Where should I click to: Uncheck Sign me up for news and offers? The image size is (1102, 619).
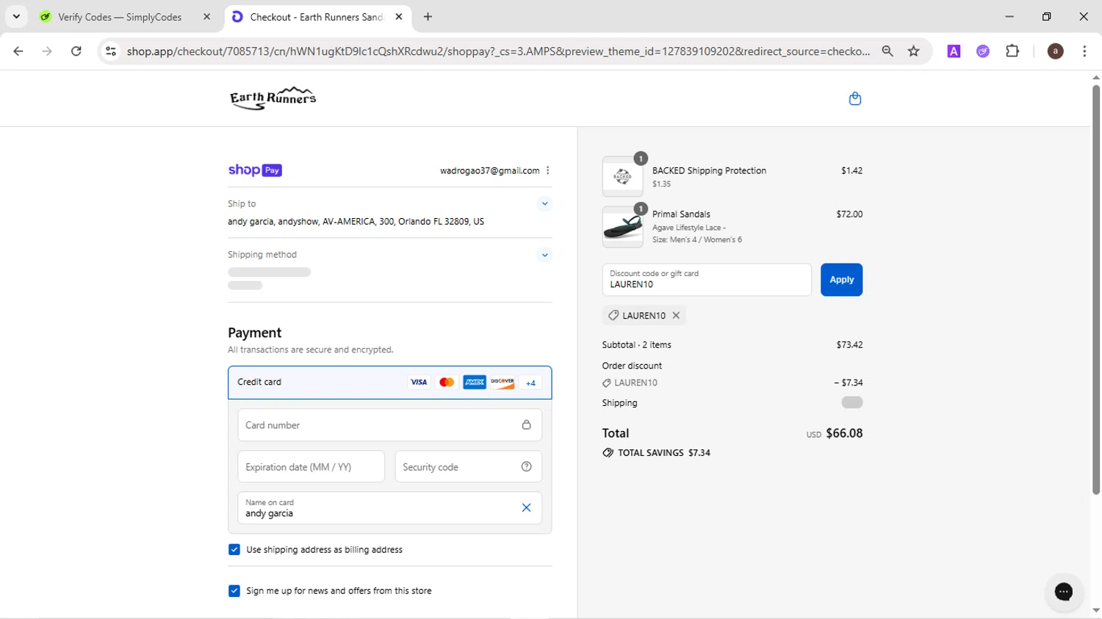coord(234,590)
